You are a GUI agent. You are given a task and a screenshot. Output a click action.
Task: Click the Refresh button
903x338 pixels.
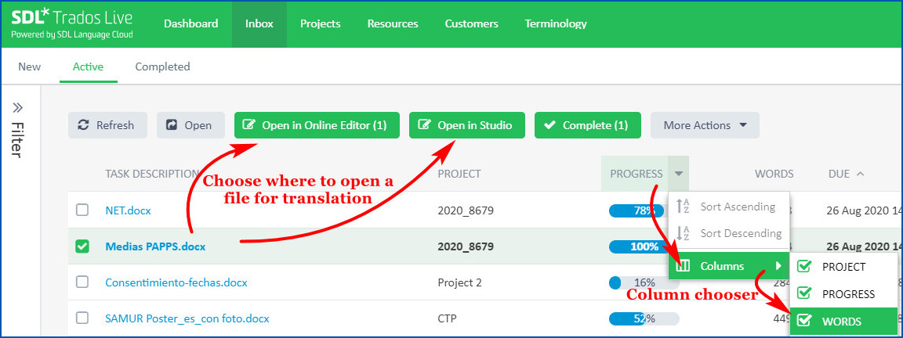[107, 125]
